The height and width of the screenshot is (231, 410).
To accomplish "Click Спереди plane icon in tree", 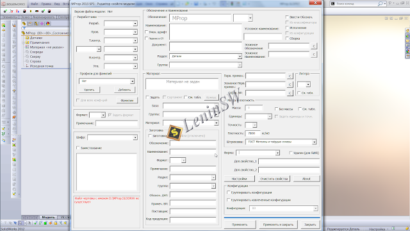I will coord(27,52).
